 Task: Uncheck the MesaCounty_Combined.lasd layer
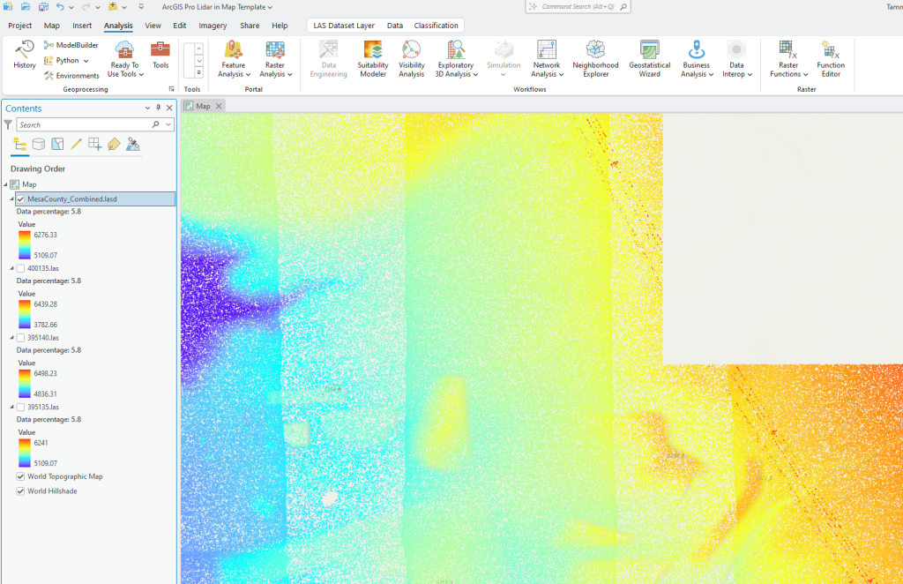[x=20, y=198]
